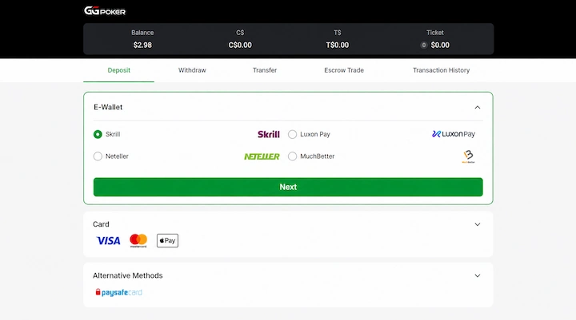This screenshot has height=320, width=576.
Task: Click the Neteller brand logo
Action: (262, 156)
